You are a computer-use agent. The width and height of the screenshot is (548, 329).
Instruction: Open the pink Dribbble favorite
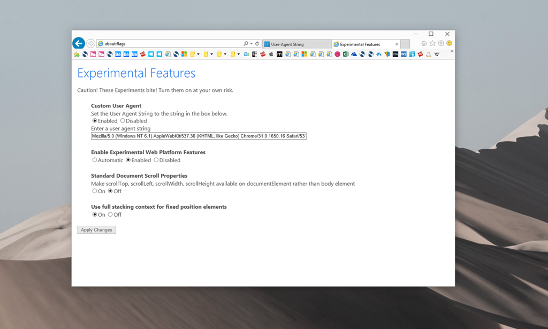(337, 54)
